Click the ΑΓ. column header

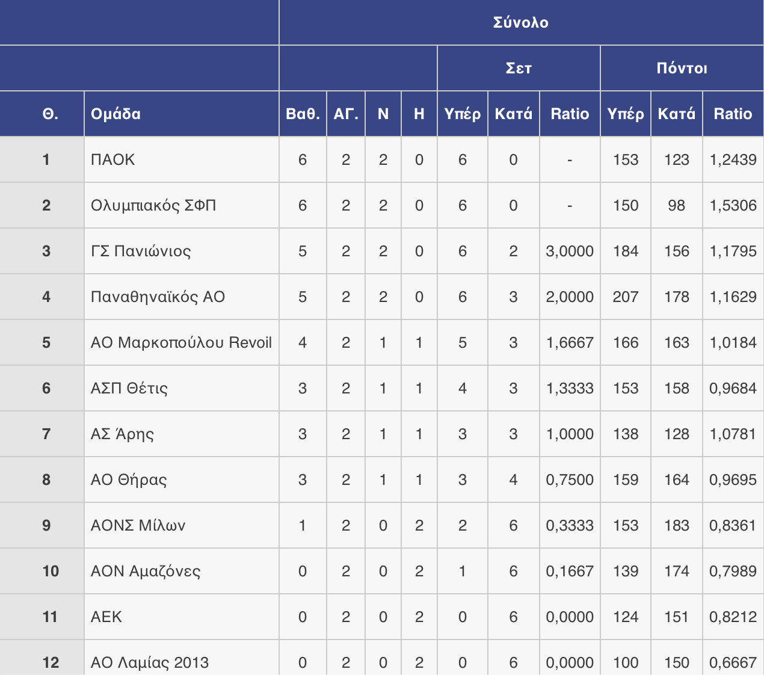click(x=346, y=114)
